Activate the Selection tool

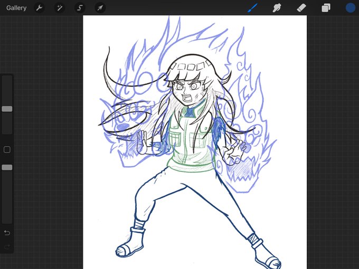click(80, 8)
